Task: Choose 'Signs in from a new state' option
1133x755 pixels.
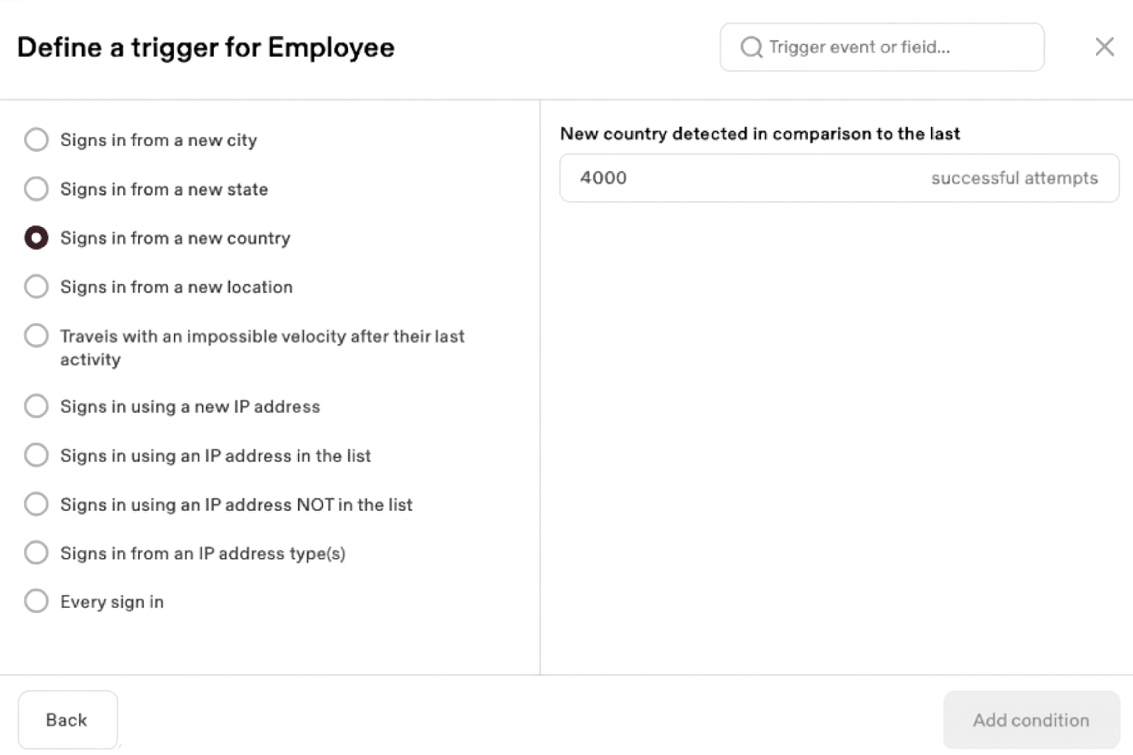Action: (x=36, y=189)
